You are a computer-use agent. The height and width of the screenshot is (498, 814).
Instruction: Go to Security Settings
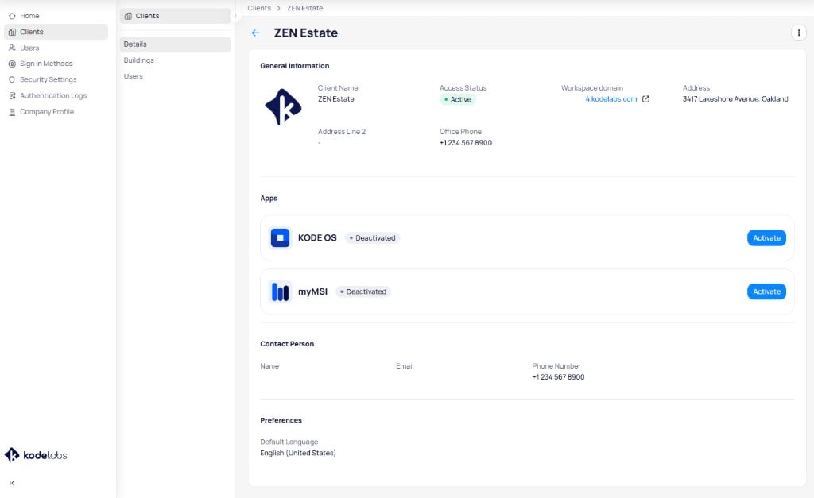pyautogui.click(x=56, y=80)
